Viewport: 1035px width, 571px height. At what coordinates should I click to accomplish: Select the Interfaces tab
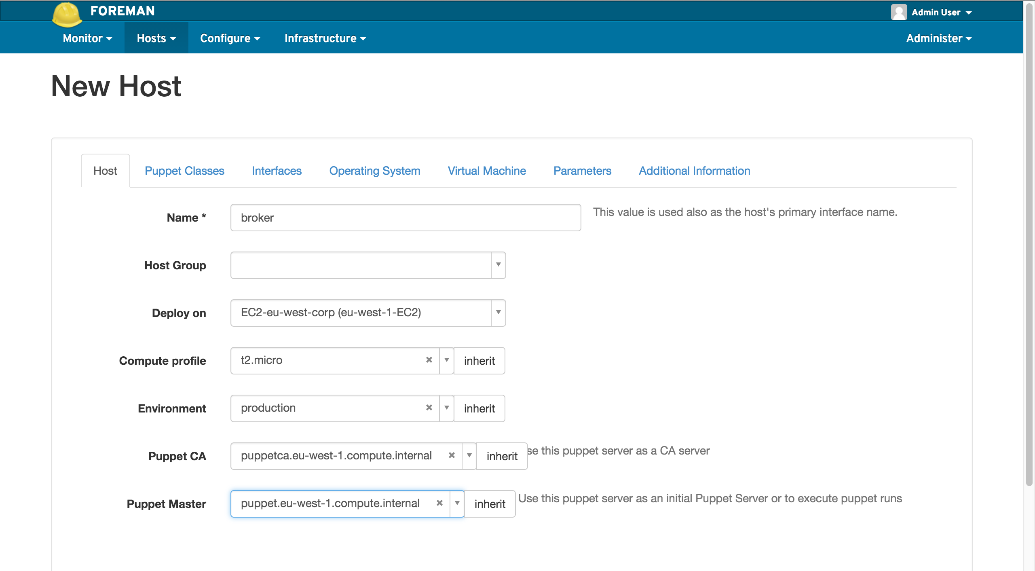[276, 170]
